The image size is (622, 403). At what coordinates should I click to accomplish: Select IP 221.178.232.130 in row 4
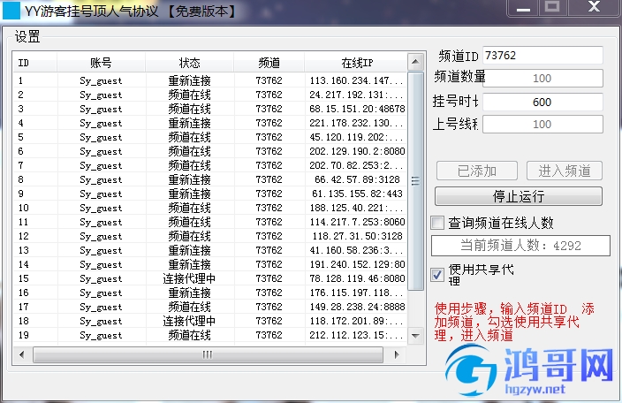coord(356,123)
